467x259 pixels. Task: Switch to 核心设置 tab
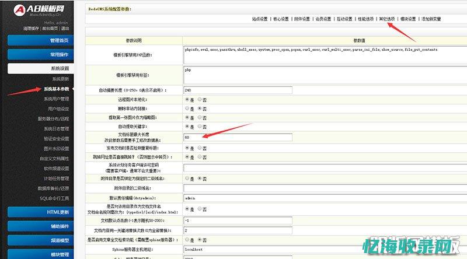[x=281, y=19]
